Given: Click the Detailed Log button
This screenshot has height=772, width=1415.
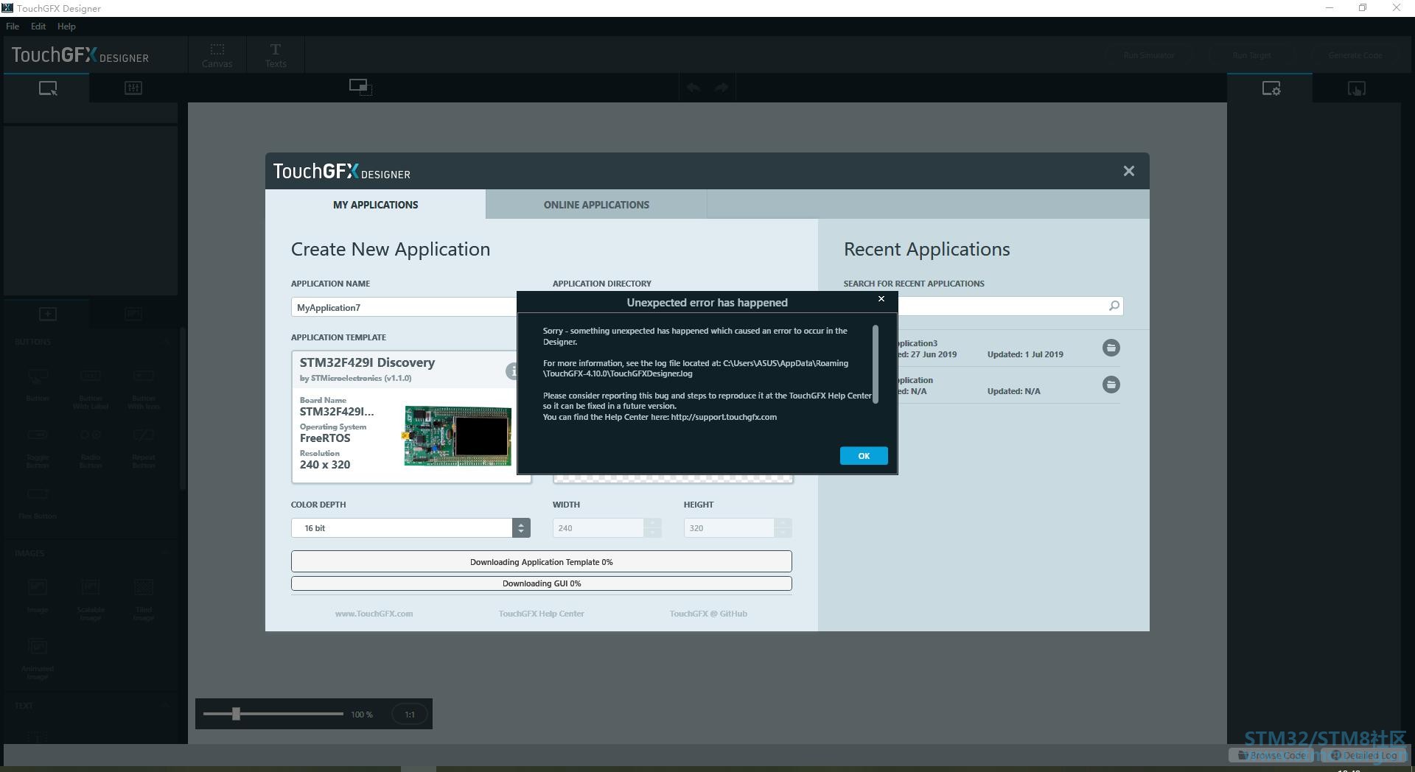Looking at the screenshot, I should point(1363,755).
